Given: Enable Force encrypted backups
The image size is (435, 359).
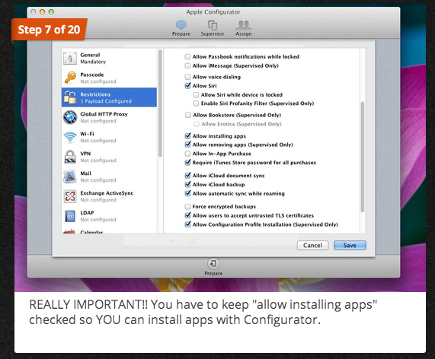Looking at the screenshot, I should 188,206.
